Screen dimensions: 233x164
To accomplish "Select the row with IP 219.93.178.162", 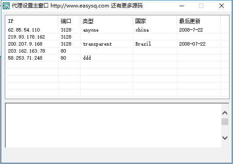I will point(117,37).
